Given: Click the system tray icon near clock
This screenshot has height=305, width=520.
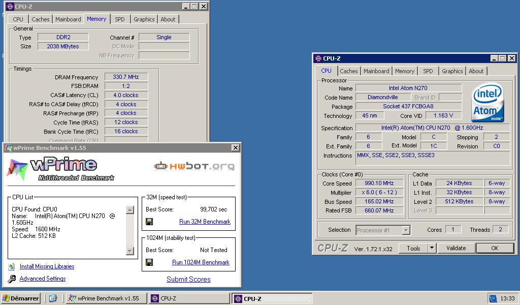Looking at the screenshot, I should [493, 298].
